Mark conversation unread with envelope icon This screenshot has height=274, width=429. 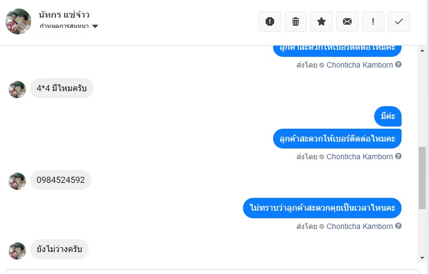347,21
